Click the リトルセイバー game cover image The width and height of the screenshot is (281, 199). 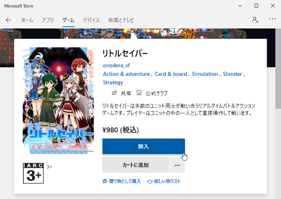coord(58,101)
